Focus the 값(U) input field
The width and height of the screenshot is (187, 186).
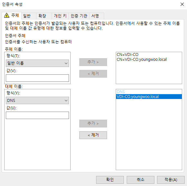pos(37,115)
